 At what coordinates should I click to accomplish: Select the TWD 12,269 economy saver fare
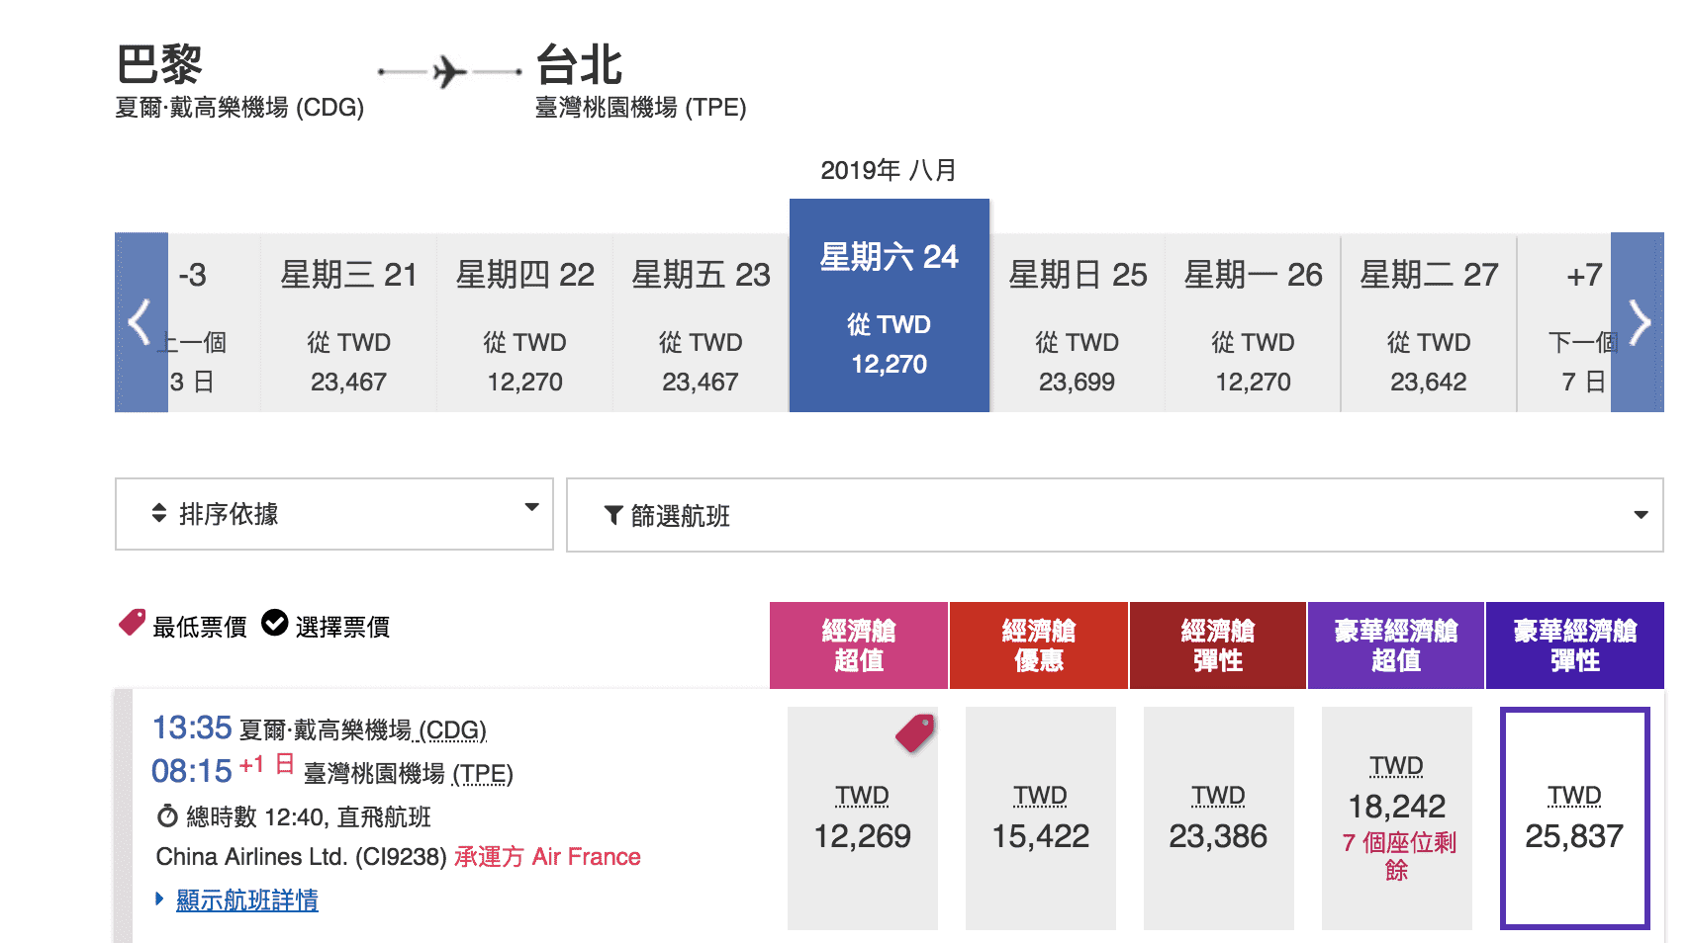coord(862,818)
